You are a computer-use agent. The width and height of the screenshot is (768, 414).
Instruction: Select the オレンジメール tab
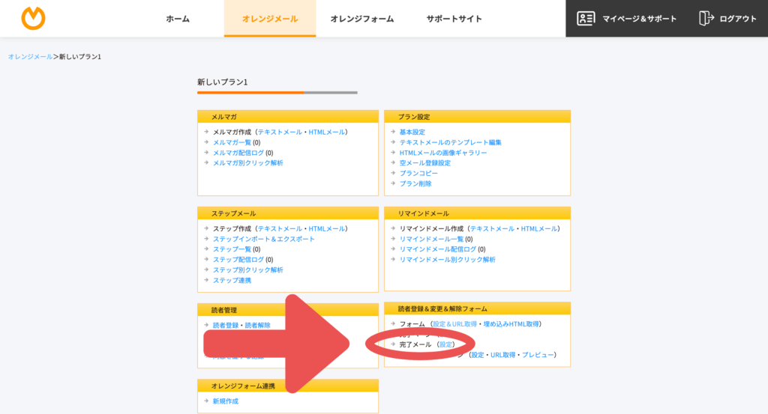(270, 19)
